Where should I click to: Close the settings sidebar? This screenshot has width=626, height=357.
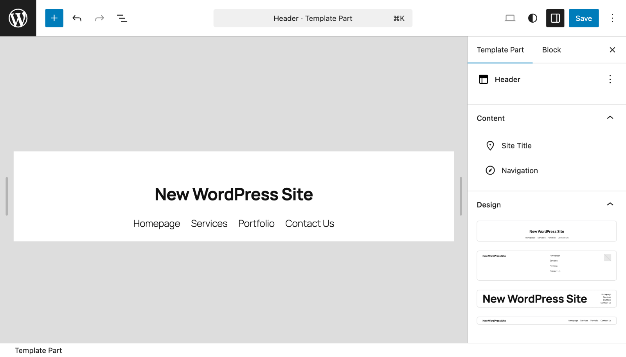612,50
